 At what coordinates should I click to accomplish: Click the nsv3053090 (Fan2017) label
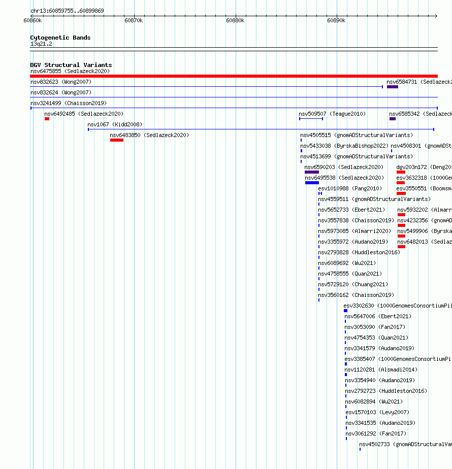pyautogui.click(x=375, y=327)
